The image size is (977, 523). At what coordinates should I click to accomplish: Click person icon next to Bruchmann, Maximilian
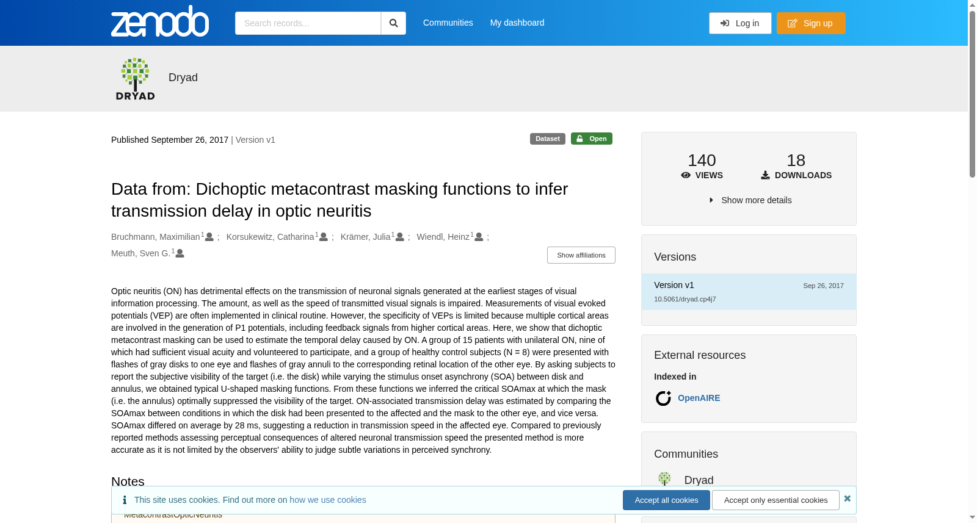click(x=209, y=237)
